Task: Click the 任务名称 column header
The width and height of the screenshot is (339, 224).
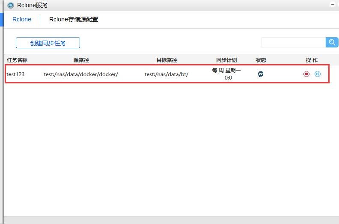Action: [17, 60]
